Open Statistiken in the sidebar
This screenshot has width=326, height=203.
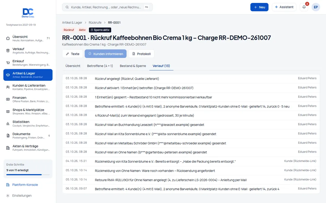[28, 124]
